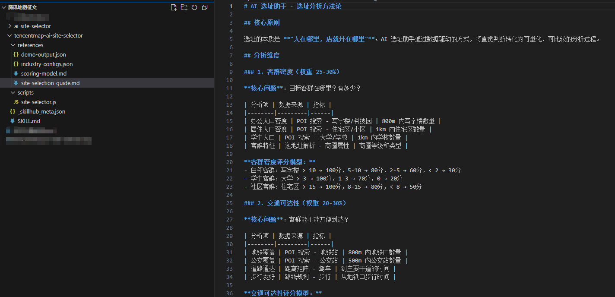
Task: Open _skillhub_meta.json file
Action: (41, 112)
